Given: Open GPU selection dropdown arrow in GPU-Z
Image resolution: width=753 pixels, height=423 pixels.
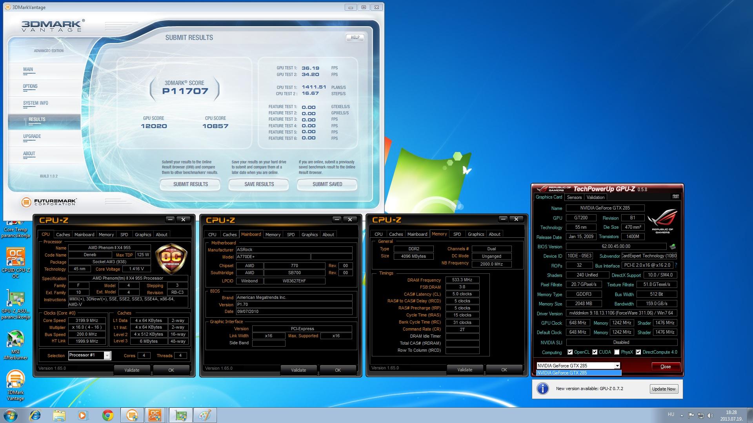Looking at the screenshot, I should tap(617, 366).
